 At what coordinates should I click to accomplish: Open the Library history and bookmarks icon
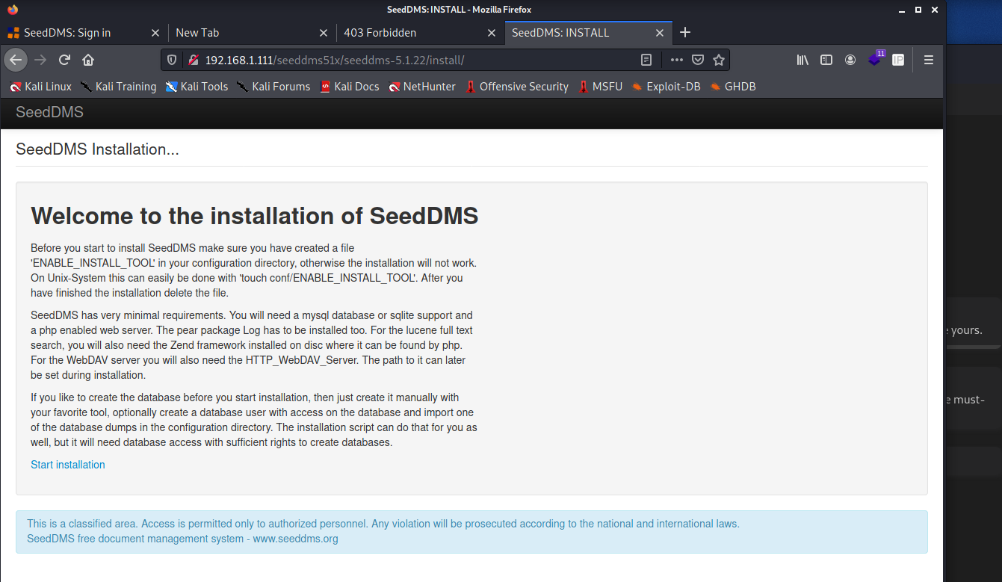click(x=802, y=60)
